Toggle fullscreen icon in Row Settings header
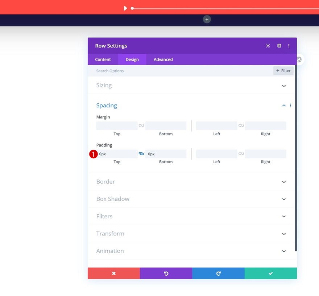Viewport: 319px width, 296px height. click(268, 46)
